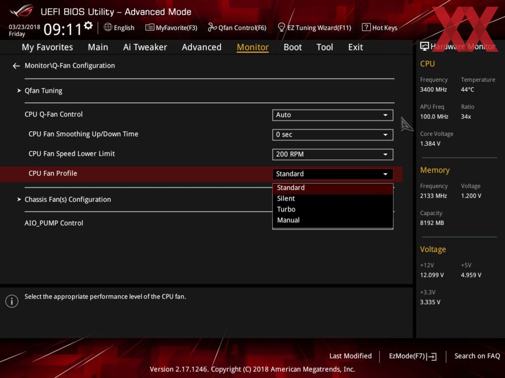Open the Exit tab
Screen dimensions: 505x378
click(355, 47)
